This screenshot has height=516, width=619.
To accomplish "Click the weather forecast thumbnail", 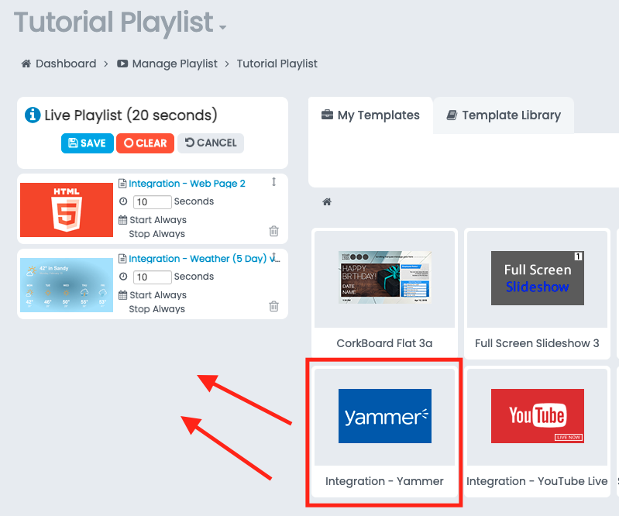I will point(67,285).
